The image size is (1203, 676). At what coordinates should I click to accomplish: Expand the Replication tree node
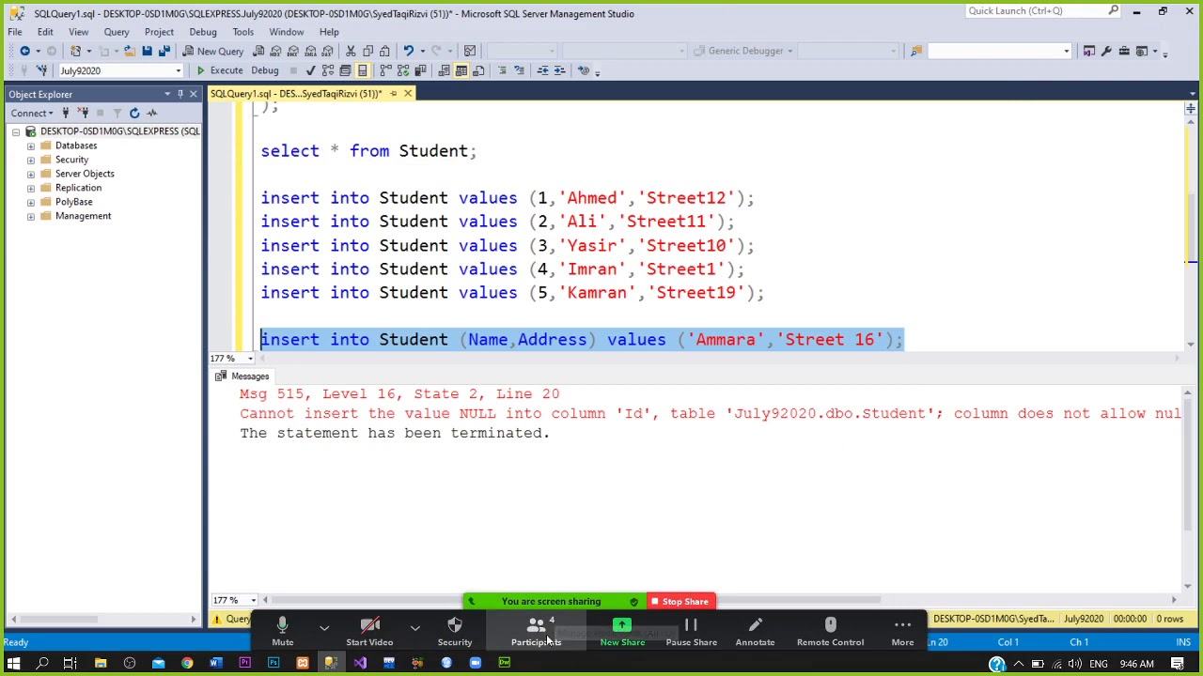pyautogui.click(x=31, y=188)
